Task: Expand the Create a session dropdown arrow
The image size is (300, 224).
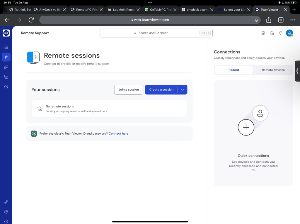Action: click(x=183, y=90)
